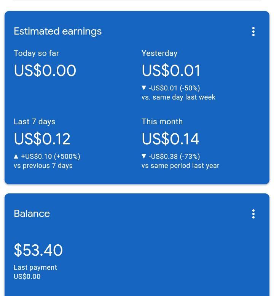Open the Estimated earnings three-dot menu
The height and width of the screenshot is (296, 274).
[253, 32]
